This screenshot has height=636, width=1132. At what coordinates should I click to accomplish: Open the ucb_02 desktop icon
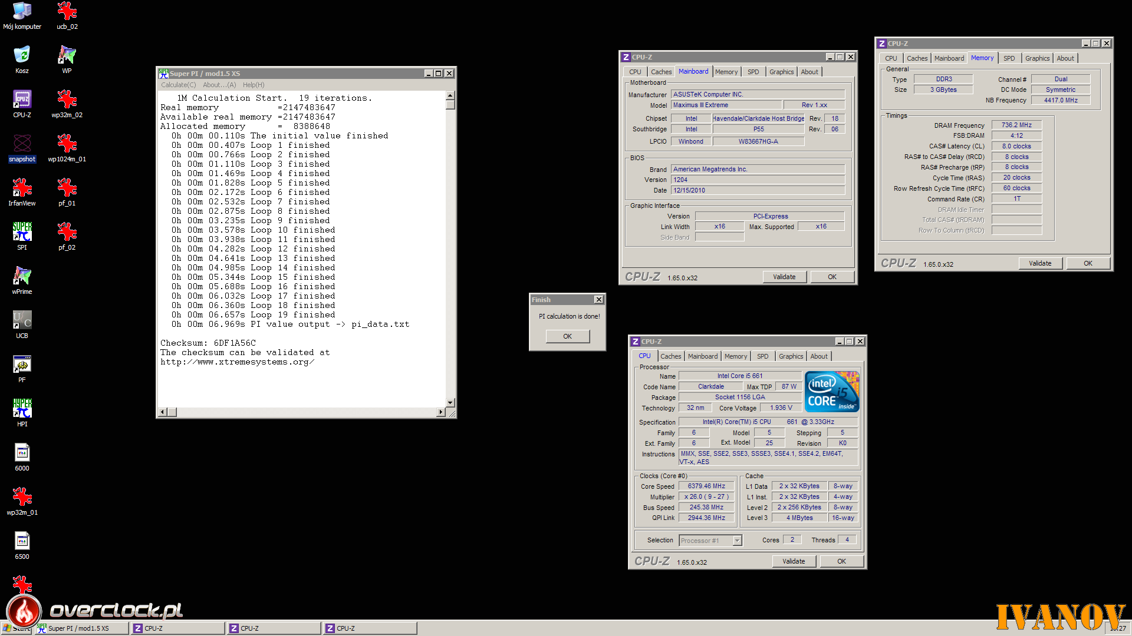click(x=67, y=16)
